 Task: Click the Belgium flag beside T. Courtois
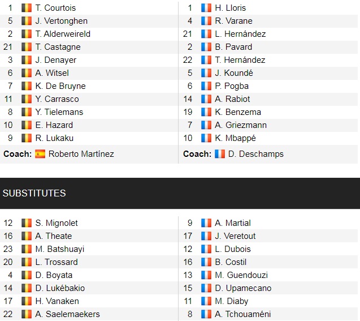click(x=26, y=8)
